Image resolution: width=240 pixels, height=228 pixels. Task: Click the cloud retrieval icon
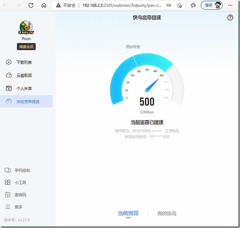(x=9, y=75)
